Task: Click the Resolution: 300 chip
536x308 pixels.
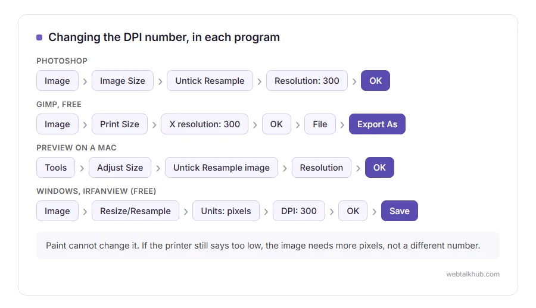Action: pos(307,81)
